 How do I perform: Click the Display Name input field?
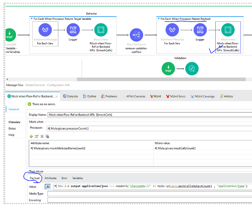pyautogui.click(x=150, y=115)
